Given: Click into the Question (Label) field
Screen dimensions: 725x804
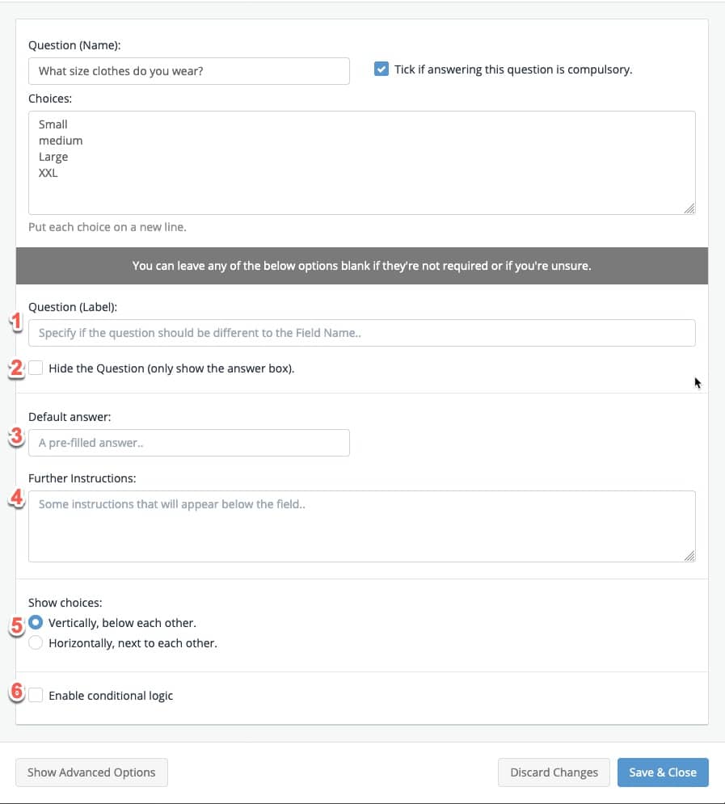Looking at the screenshot, I should pos(361,333).
